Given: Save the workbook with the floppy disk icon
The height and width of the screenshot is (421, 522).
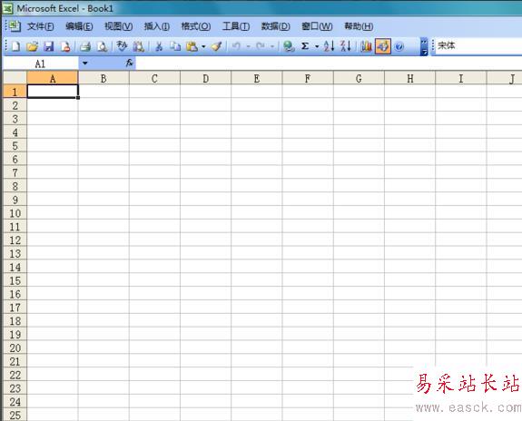Looking at the screenshot, I should tap(49, 46).
